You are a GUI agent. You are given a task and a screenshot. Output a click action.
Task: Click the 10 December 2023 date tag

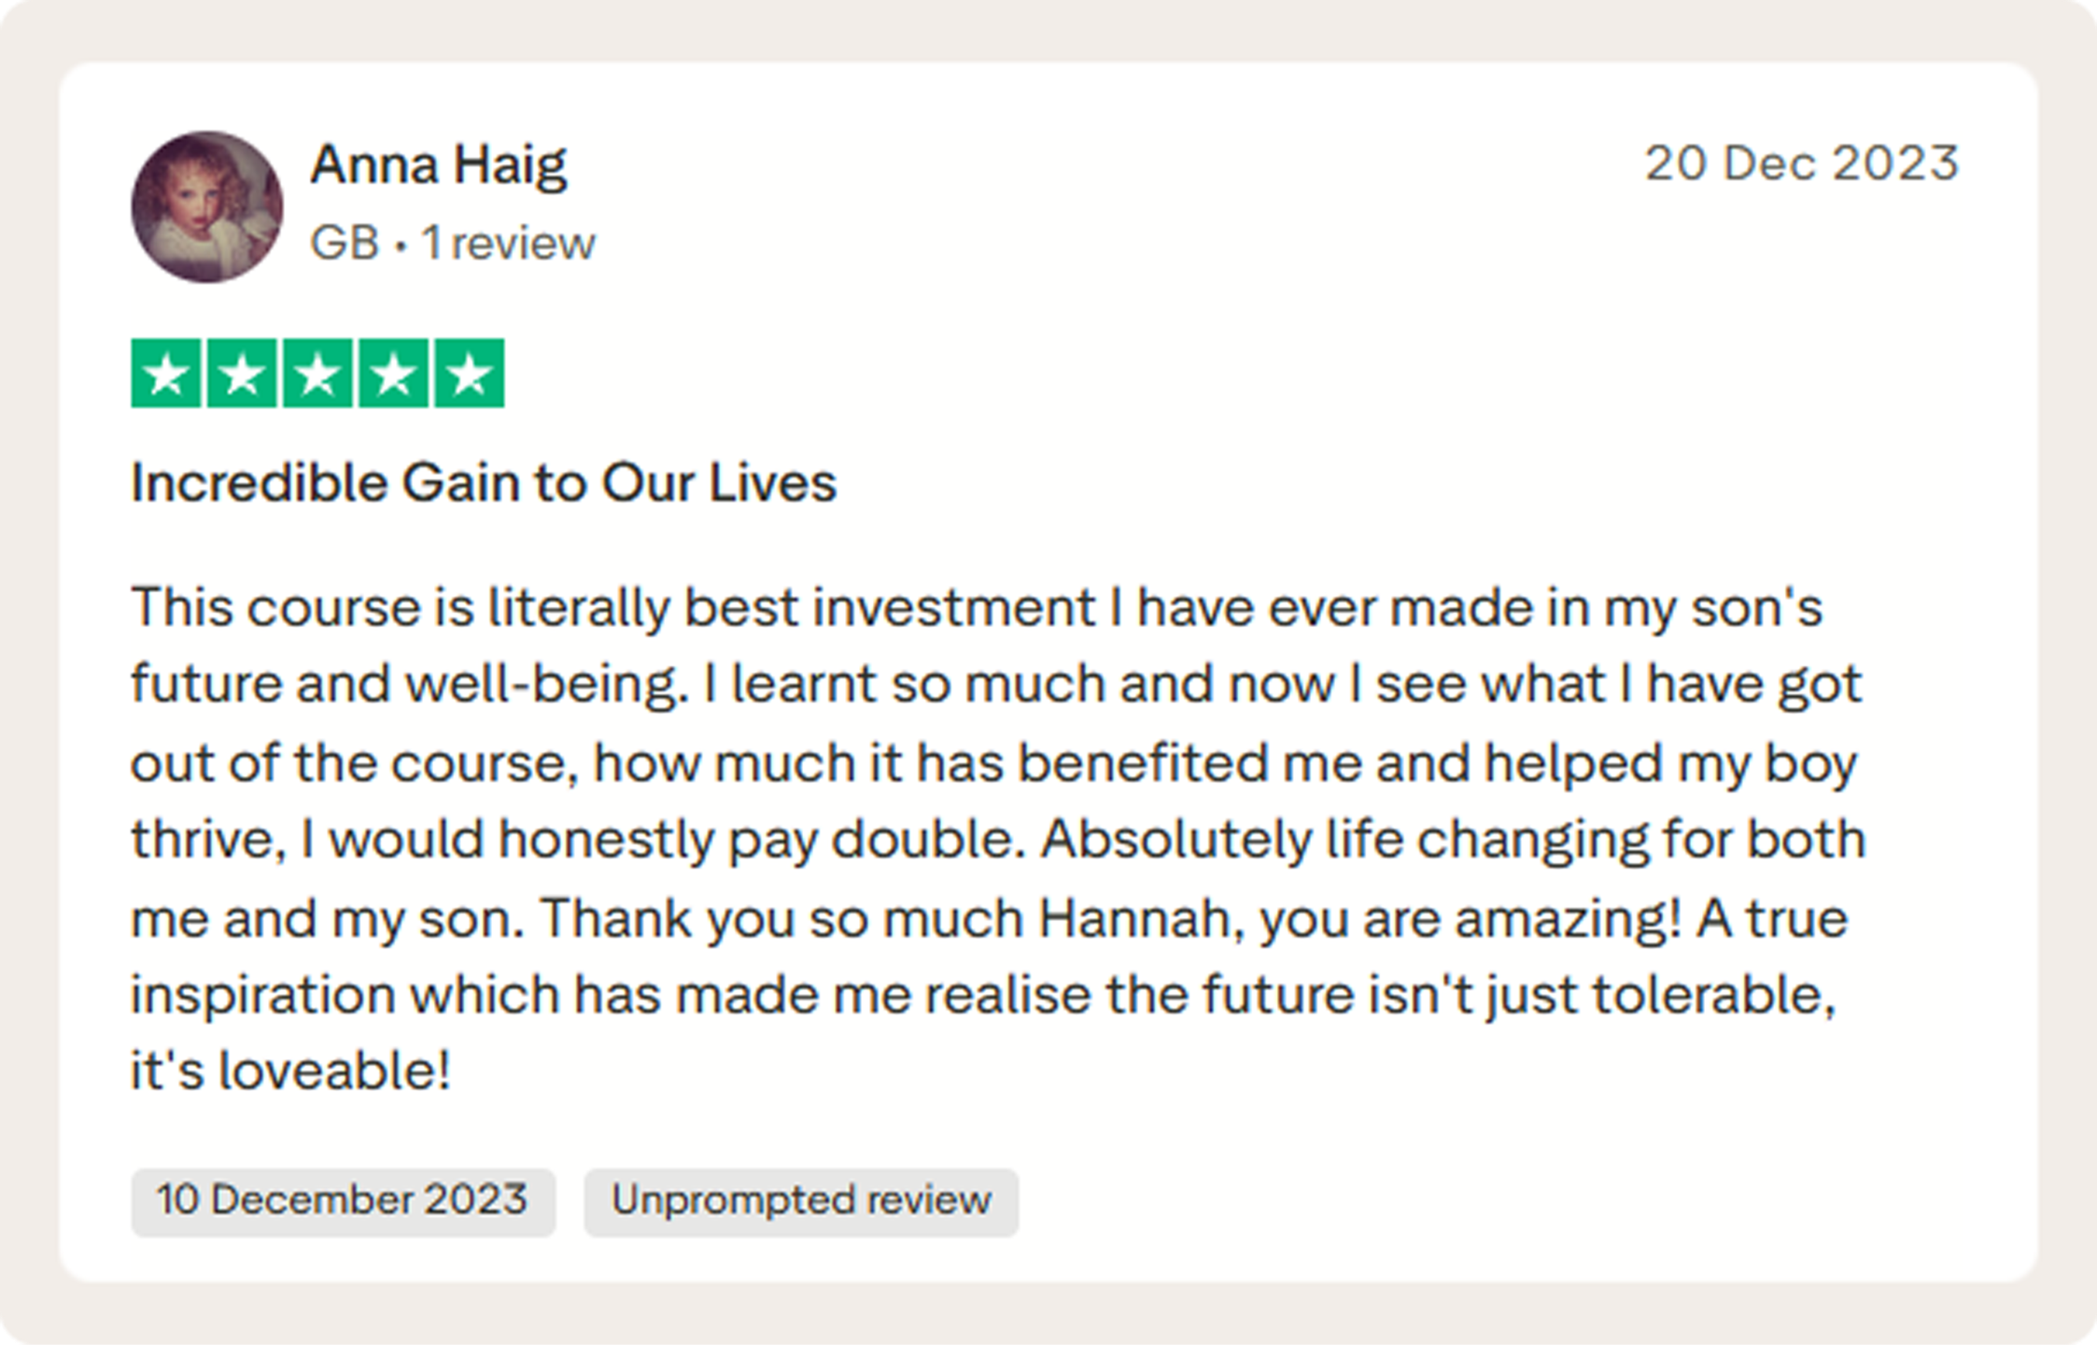[x=343, y=1202]
